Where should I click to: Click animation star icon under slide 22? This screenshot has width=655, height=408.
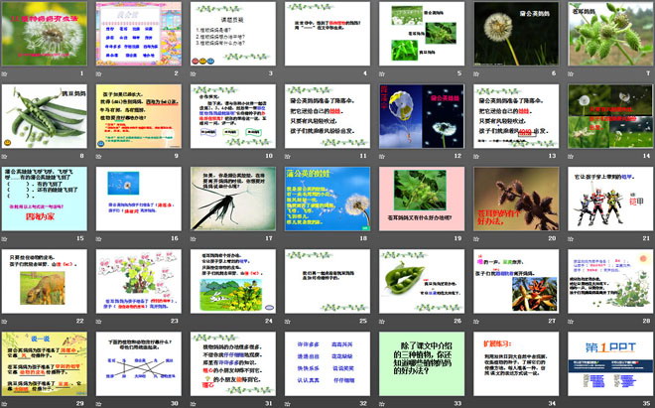(x=5, y=322)
